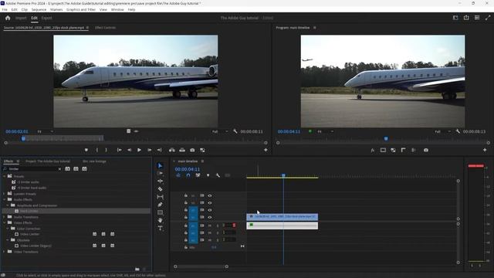
Task: Select the Rectangle tool
Action: (x=160, y=212)
